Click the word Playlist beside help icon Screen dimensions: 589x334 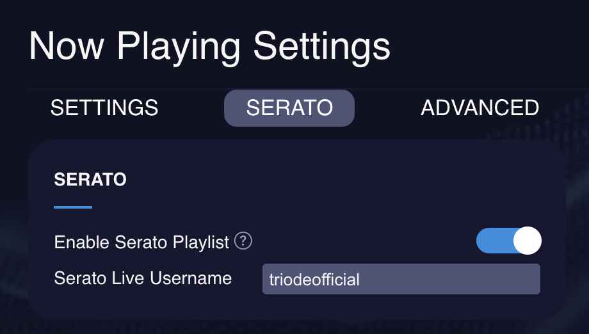tap(201, 243)
